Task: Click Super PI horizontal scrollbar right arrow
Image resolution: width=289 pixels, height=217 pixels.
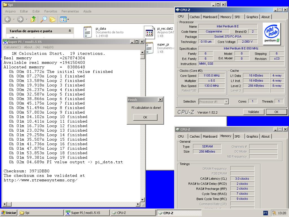Action: [x=138, y=204]
